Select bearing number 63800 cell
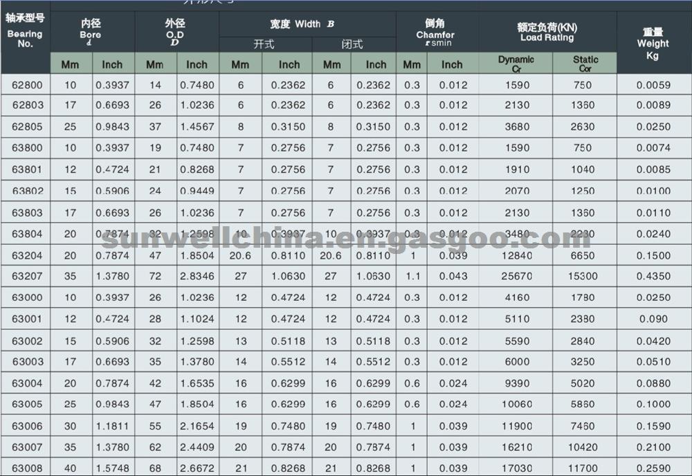 coord(26,148)
